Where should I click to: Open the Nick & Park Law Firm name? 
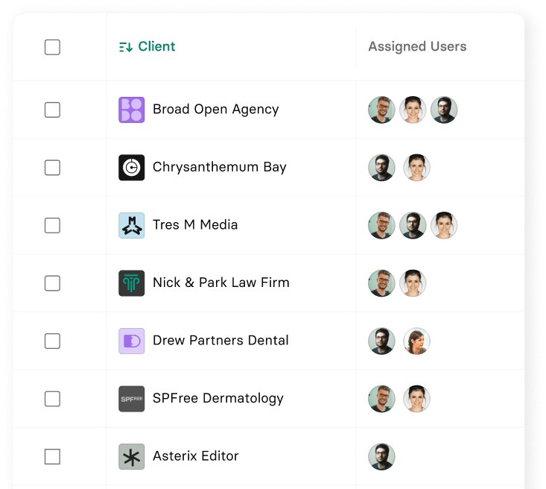(220, 283)
